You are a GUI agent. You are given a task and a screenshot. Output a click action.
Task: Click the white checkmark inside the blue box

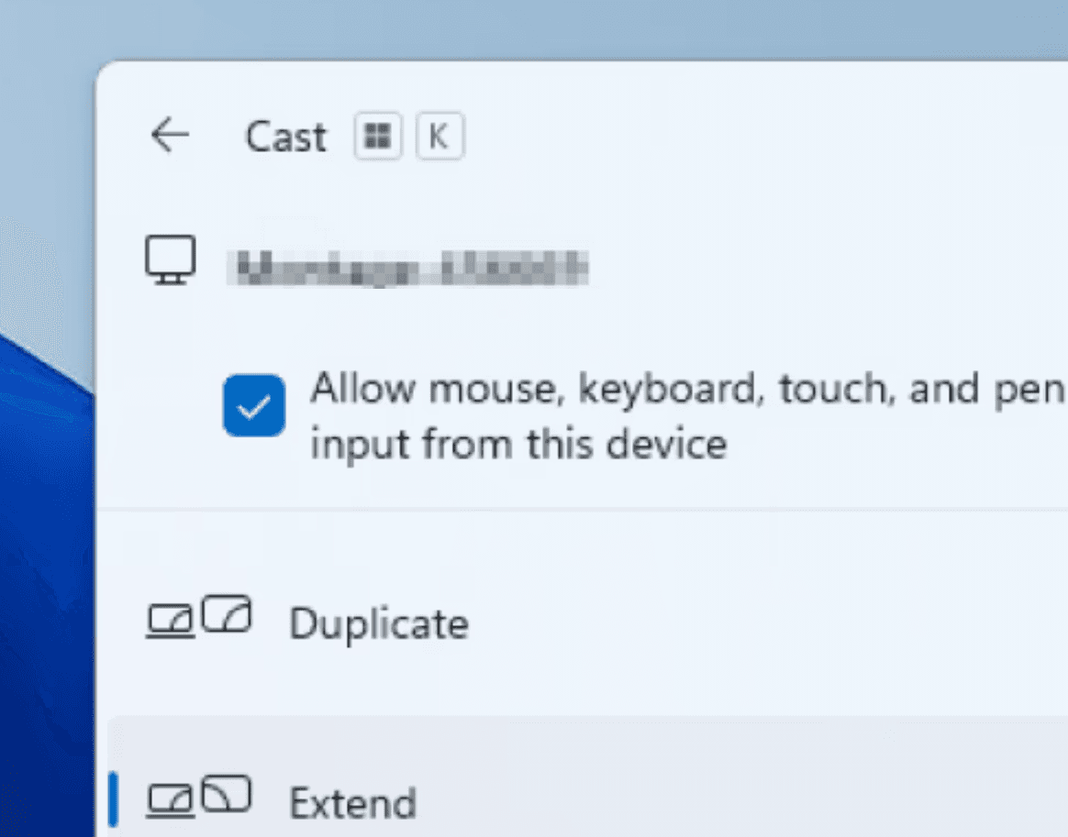coord(254,407)
